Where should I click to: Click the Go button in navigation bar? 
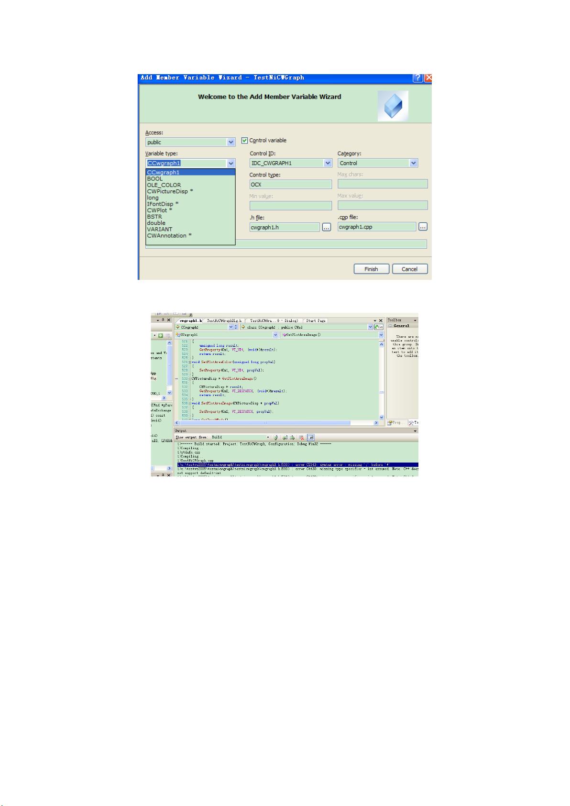(379, 327)
